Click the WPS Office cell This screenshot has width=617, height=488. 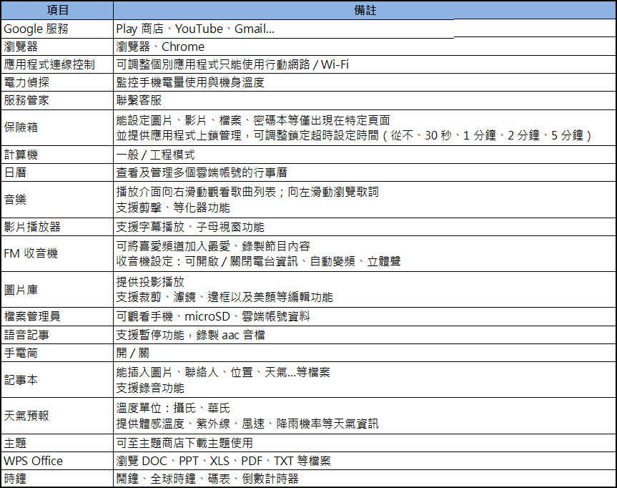tap(57, 461)
